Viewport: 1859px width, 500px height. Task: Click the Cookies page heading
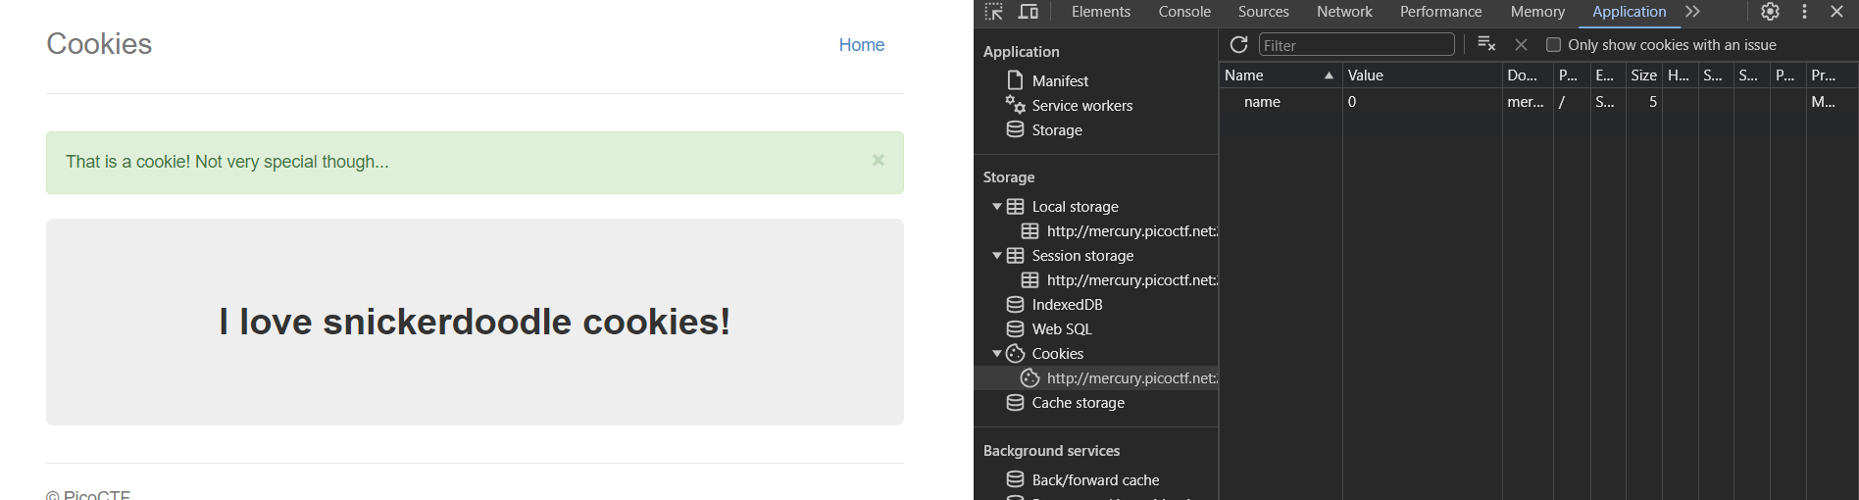click(99, 44)
